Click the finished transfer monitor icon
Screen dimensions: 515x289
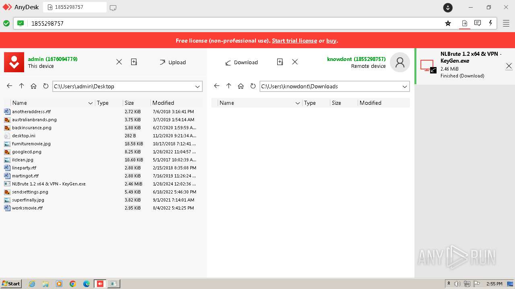point(428,66)
